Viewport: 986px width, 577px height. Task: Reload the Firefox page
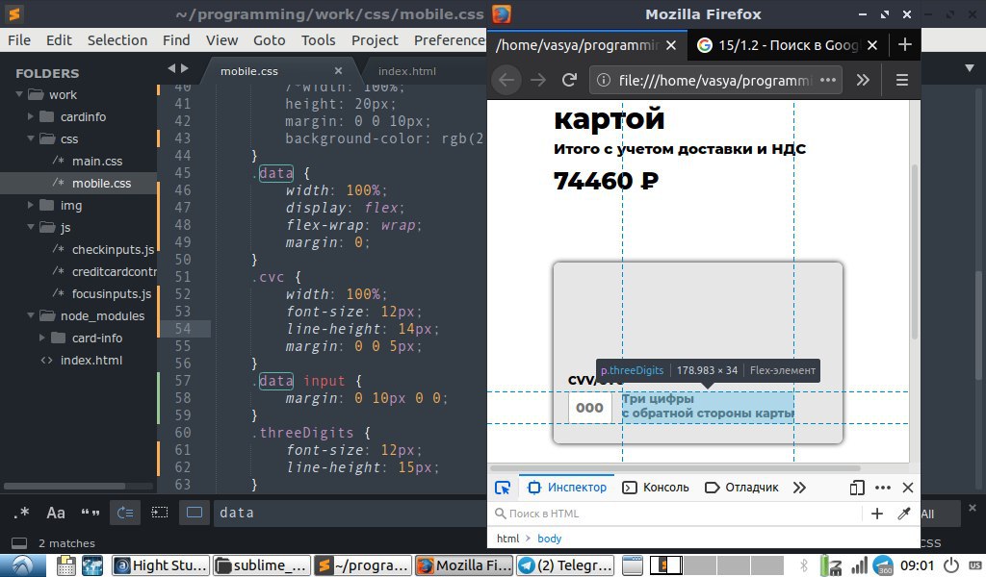pyautogui.click(x=569, y=81)
